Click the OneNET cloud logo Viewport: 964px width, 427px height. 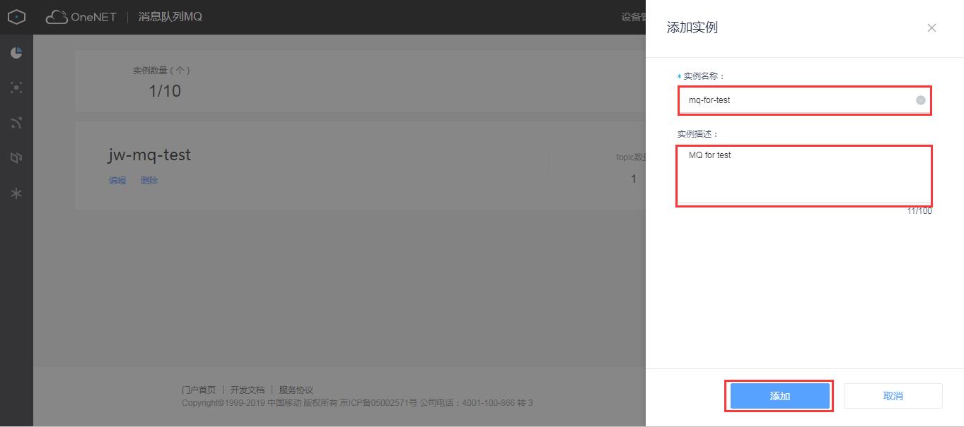[x=81, y=17]
